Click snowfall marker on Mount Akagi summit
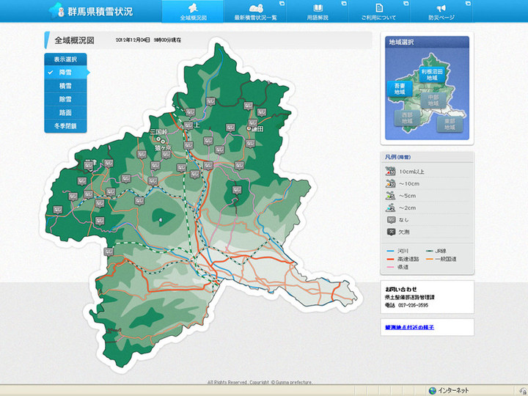The height and width of the screenshot is (396, 528). [x=237, y=191]
